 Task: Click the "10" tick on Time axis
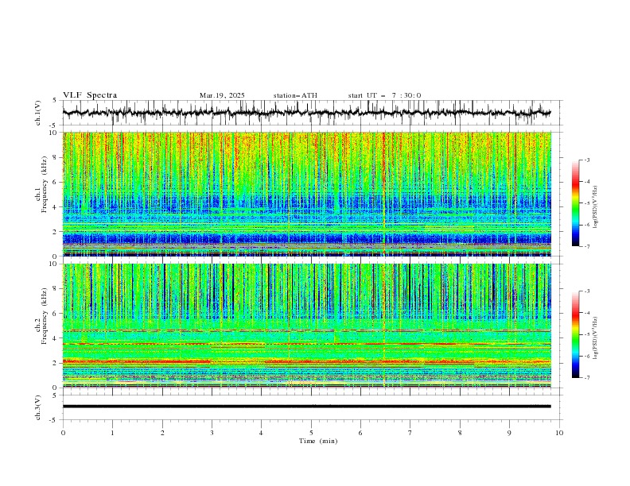(559, 433)
